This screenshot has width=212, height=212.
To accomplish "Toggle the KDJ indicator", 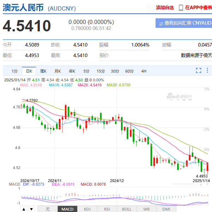I will (87, 209).
